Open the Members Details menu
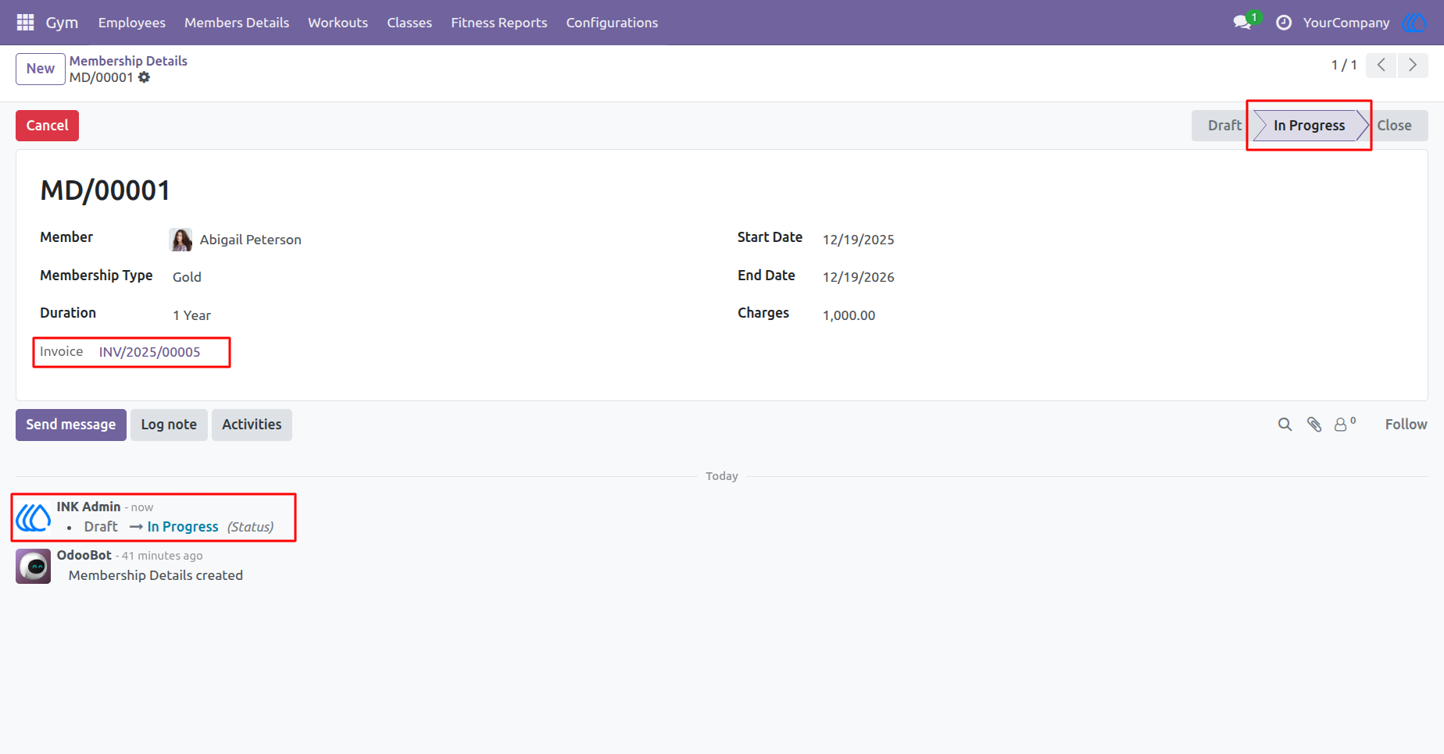The height and width of the screenshot is (754, 1444). coord(237,23)
